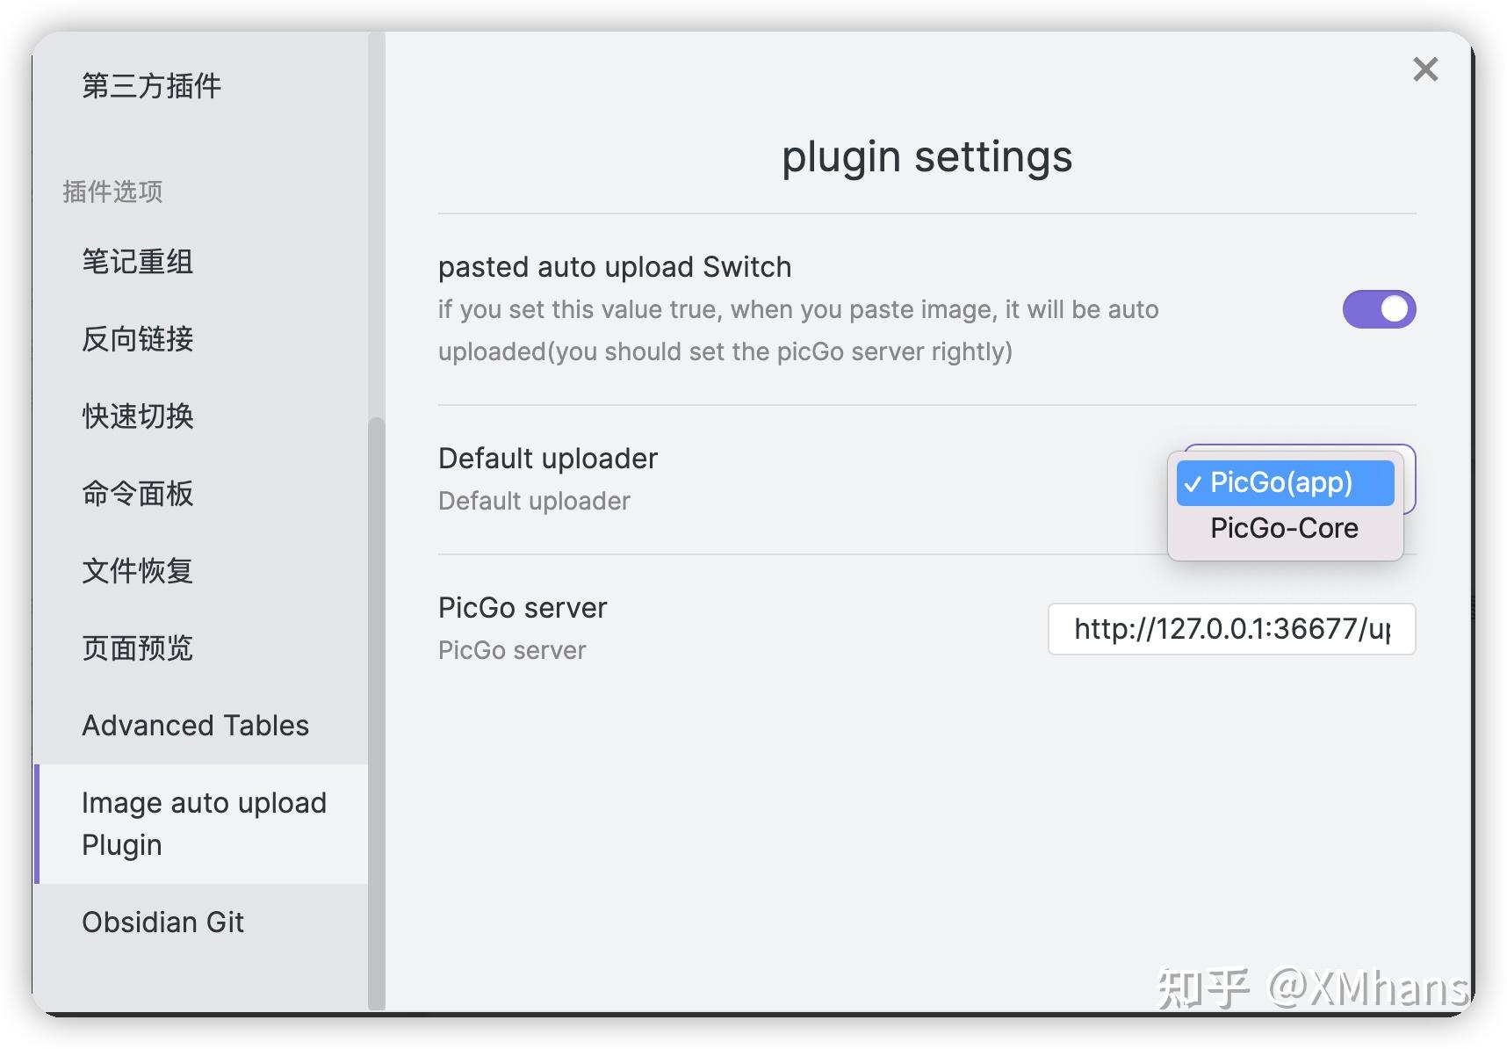
Task: Open 第三方插件 settings tab
Action: (x=151, y=86)
